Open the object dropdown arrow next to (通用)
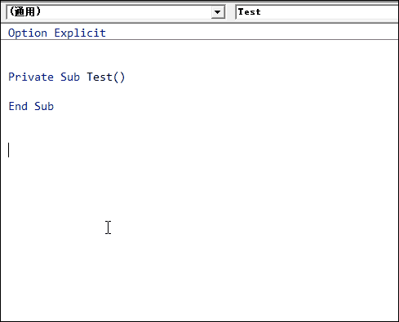Viewport: 399px width, 322px height. pyautogui.click(x=218, y=12)
